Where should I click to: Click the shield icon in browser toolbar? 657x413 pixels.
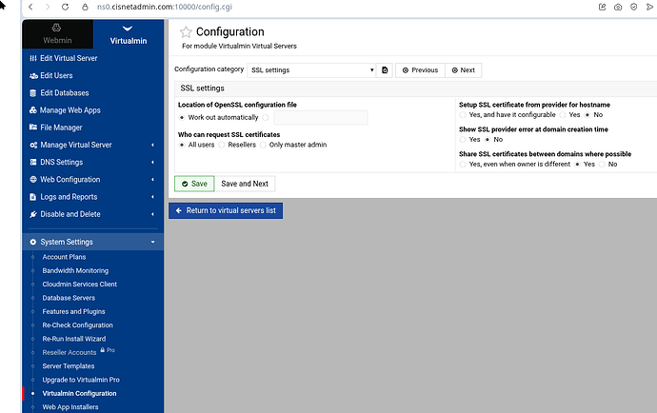pyautogui.click(x=633, y=7)
